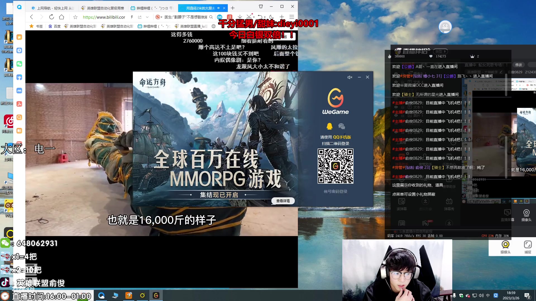Toggle browser night mode moon icon

pyautogui.click(x=271, y=17)
